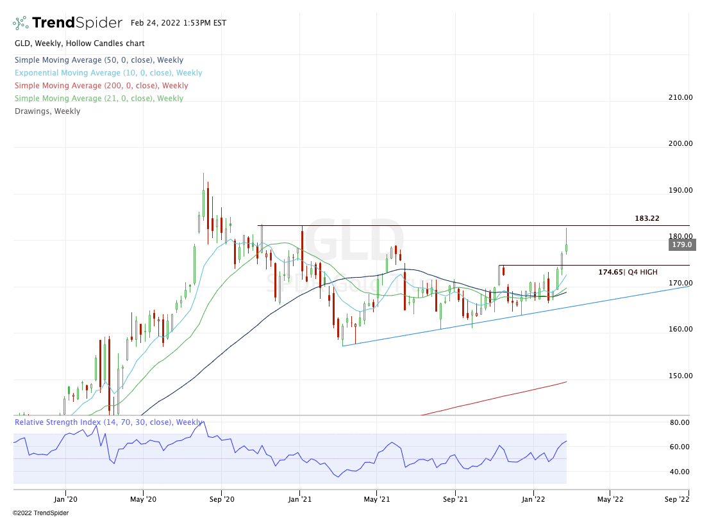709x519 pixels.
Task: Click the Jan '21 date axis label
Action: pos(300,499)
